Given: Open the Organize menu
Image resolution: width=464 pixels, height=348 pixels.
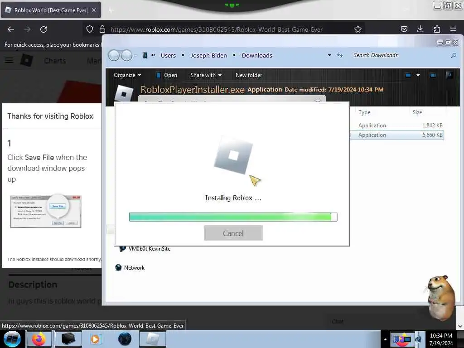Looking at the screenshot, I should [x=127, y=75].
